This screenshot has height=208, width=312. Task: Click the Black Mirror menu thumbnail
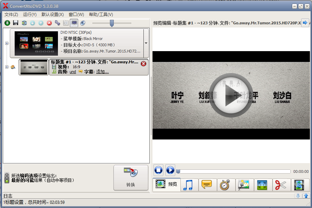click(x=36, y=43)
